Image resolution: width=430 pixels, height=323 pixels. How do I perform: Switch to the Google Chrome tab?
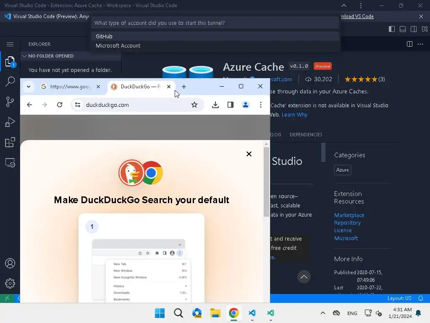click(70, 87)
